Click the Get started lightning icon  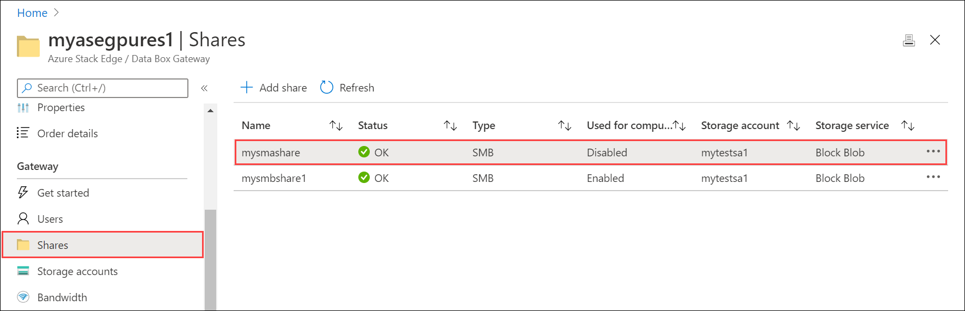click(x=23, y=192)
